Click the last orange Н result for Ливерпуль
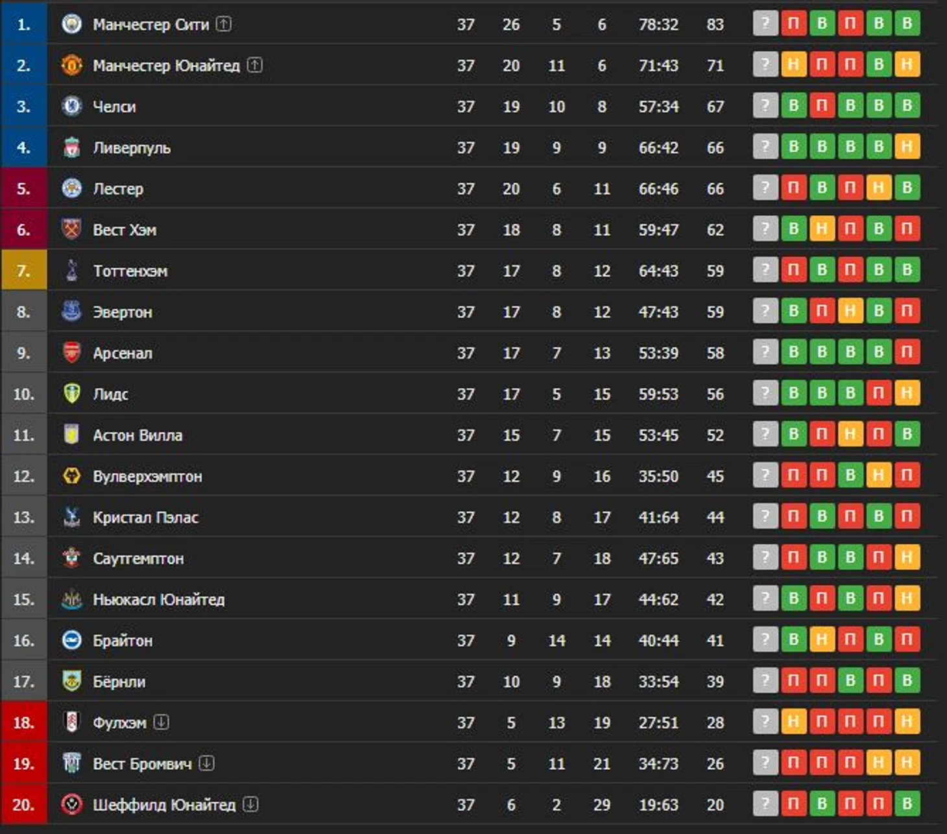This screenshot has width=947, height=834. point(907,146)
